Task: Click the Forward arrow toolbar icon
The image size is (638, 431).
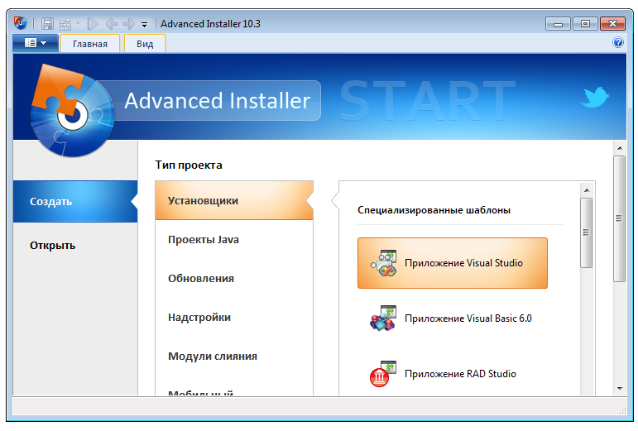Action: [x=129, y=24]
